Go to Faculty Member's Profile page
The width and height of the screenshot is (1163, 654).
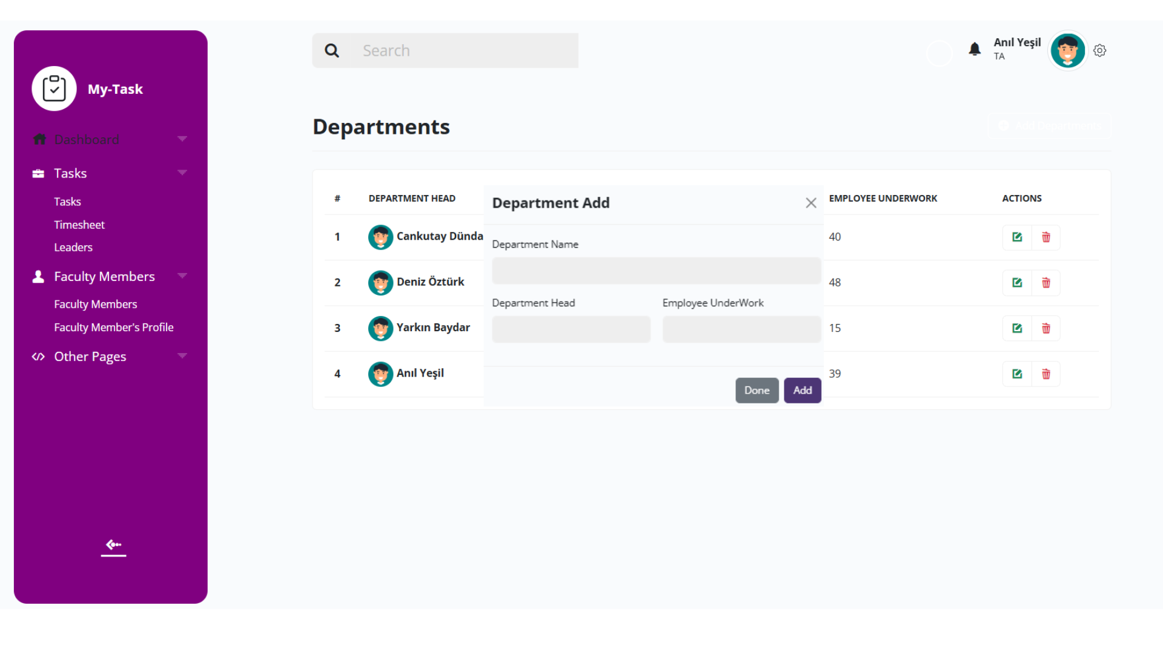[x=113, y=327]
